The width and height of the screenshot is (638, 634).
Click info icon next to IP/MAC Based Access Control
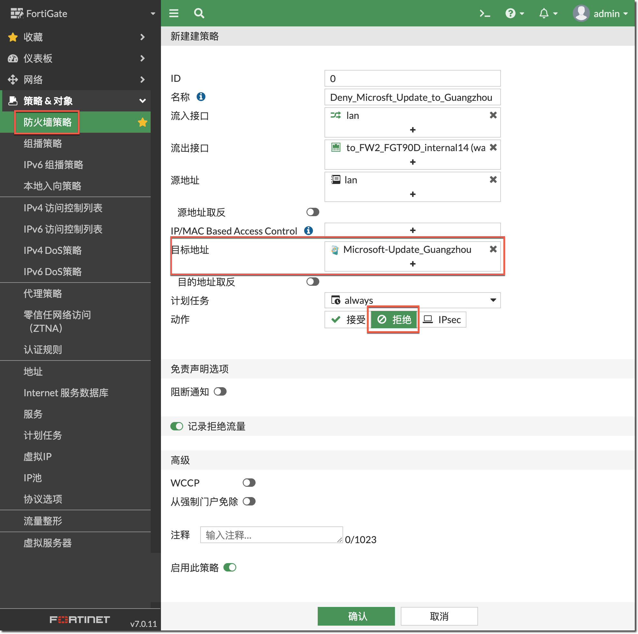click(x=308, y=230)
